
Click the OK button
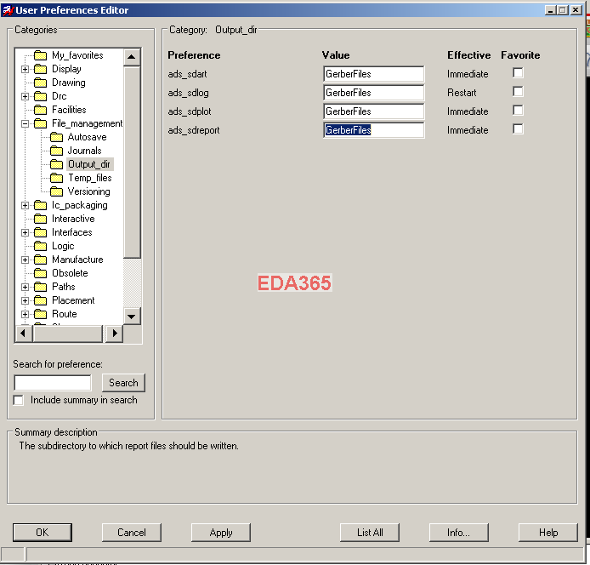point(43,533)
